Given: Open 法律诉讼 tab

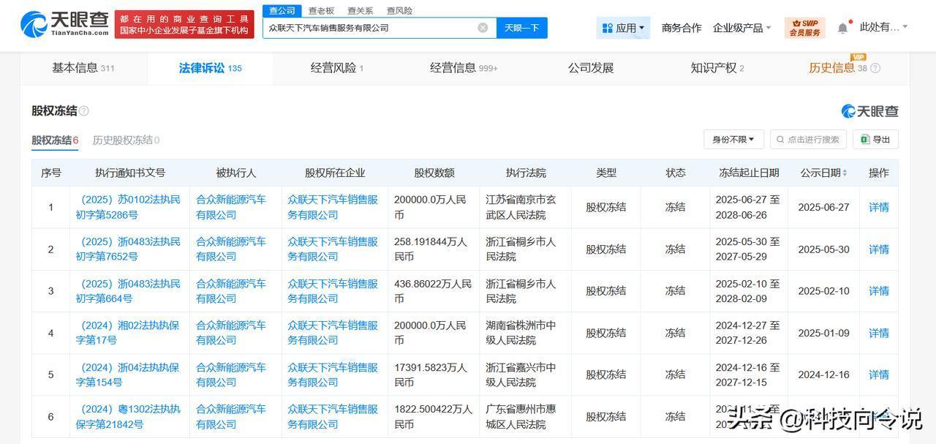Looking at the screenshot, I should pyautogui.click(x=211, y=68).
